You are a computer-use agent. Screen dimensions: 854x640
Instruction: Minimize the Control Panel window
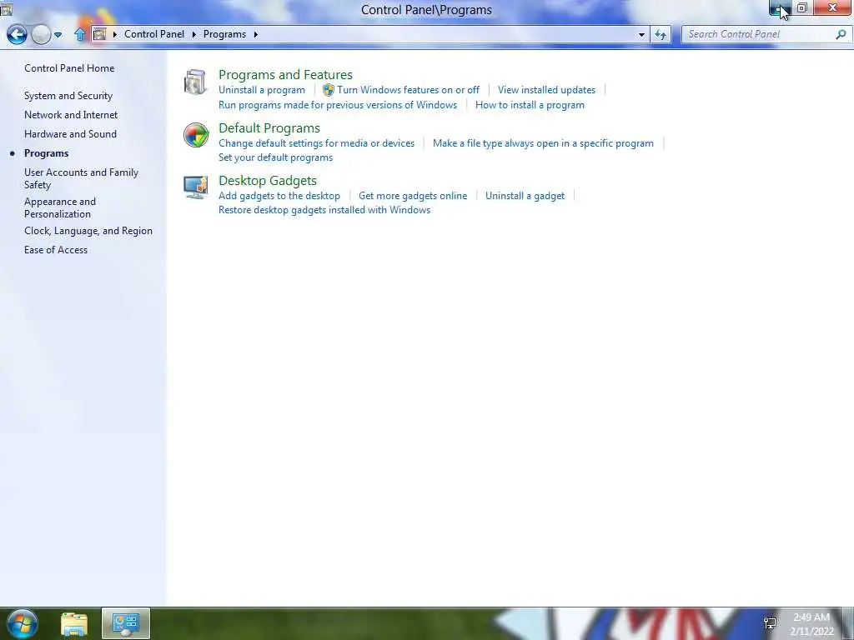780,7
